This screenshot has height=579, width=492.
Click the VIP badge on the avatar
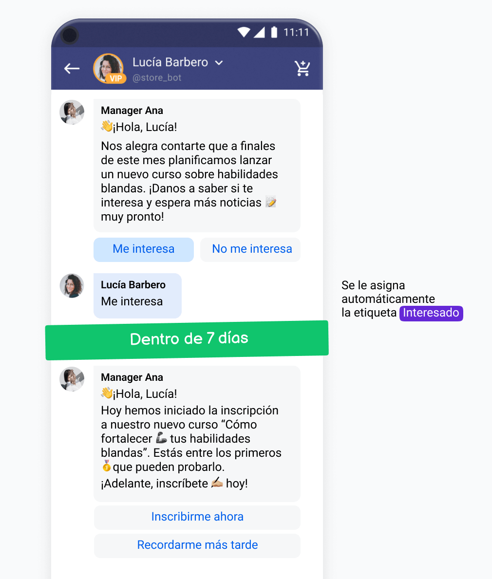click(x=116, y=78)
